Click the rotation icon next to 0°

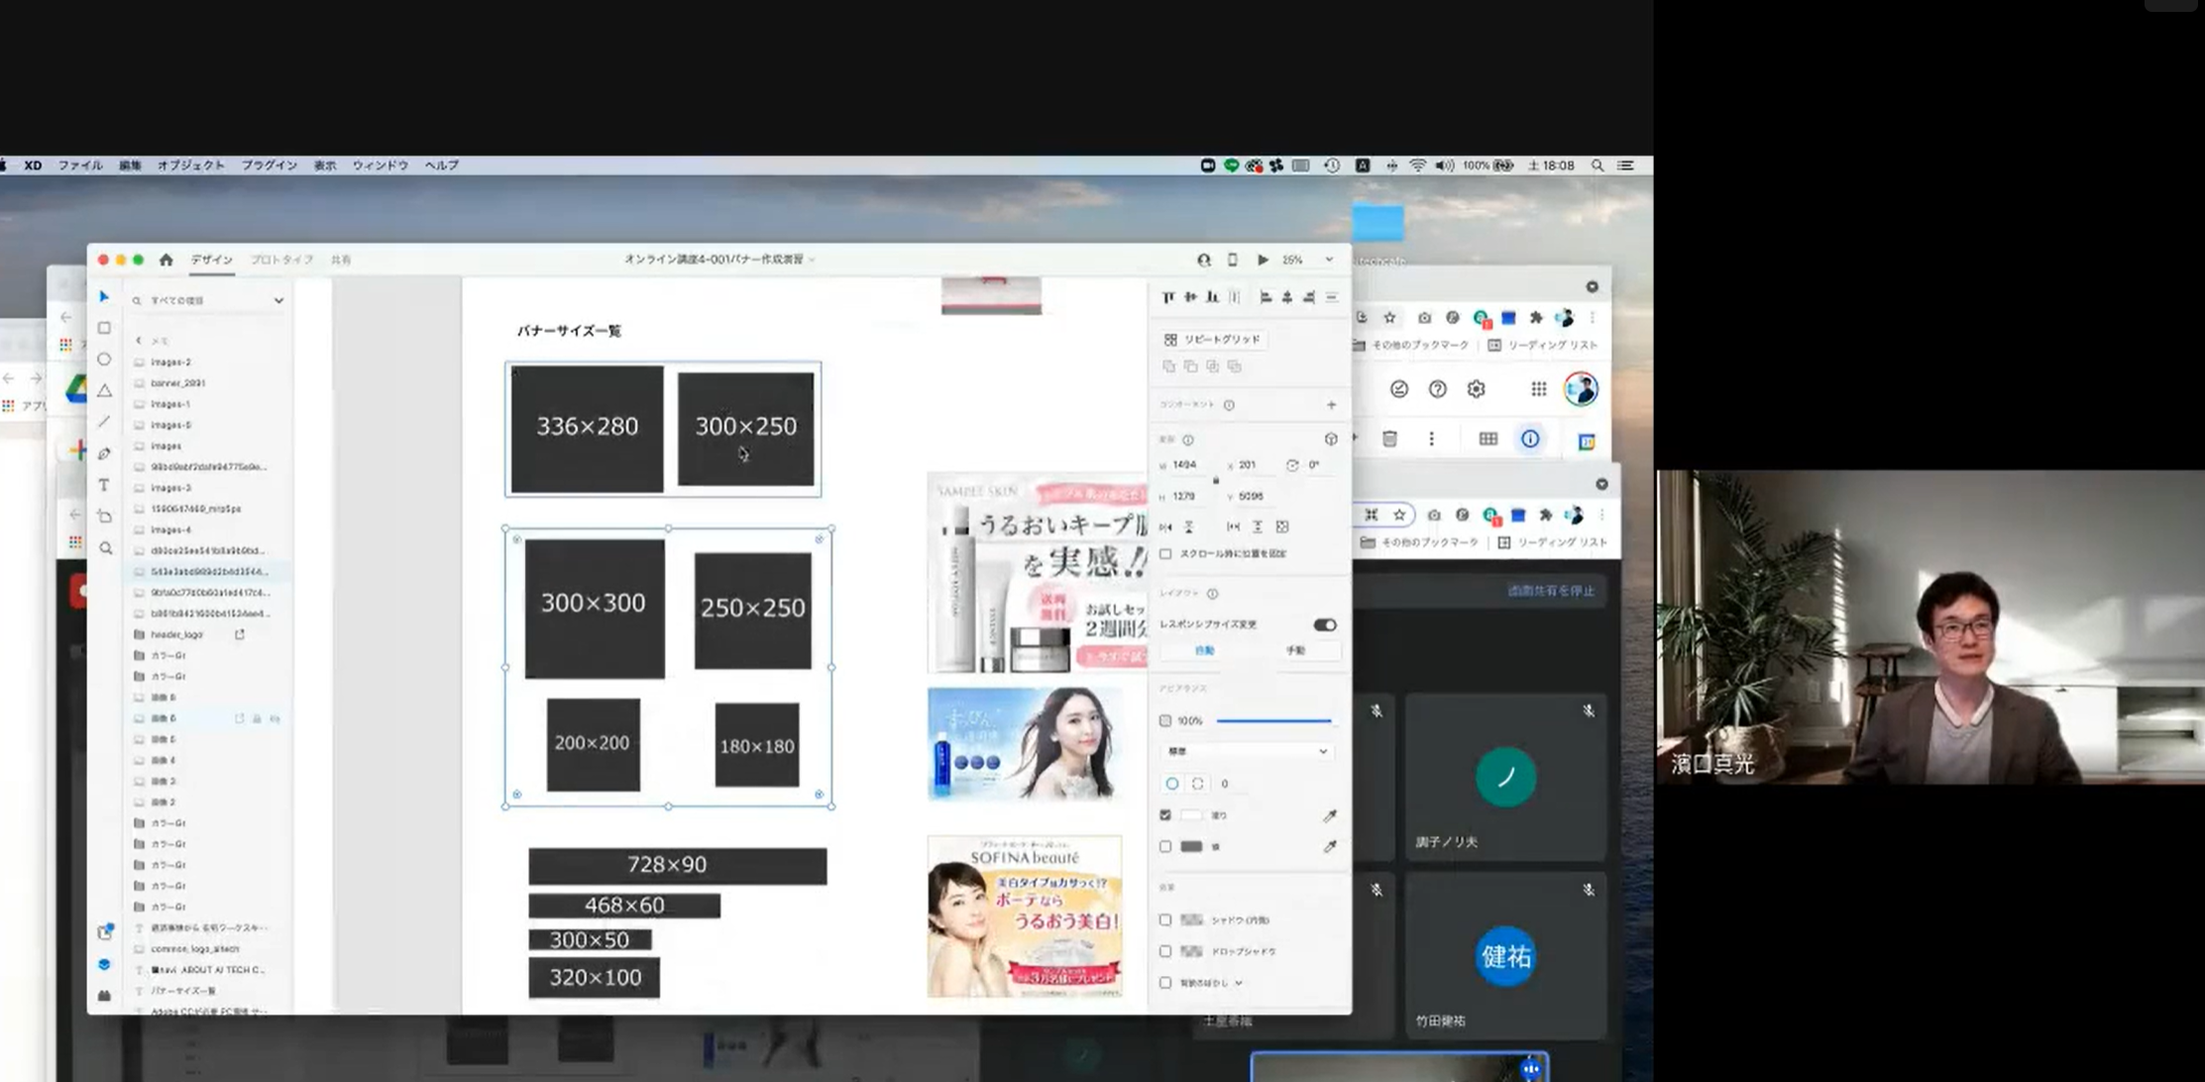point(1292,465)
